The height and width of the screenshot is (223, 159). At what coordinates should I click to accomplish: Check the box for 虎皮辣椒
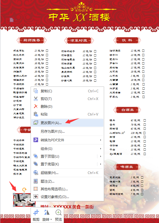95,72
